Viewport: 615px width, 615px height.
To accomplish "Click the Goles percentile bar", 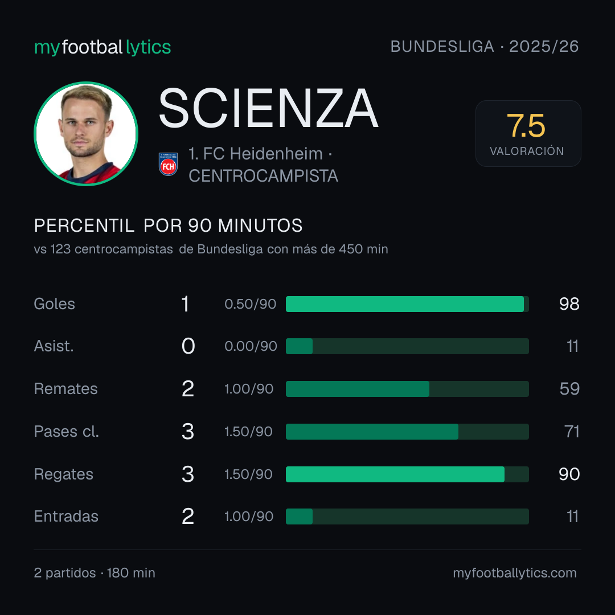I will pos(407,304).
